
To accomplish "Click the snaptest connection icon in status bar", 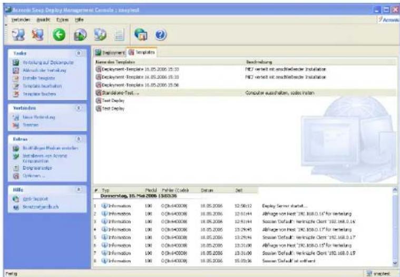I will [369, 273].
